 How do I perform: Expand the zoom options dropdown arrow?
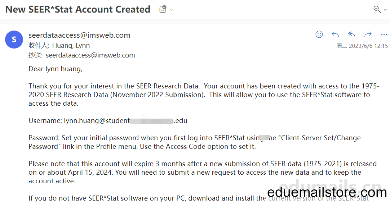385,10
